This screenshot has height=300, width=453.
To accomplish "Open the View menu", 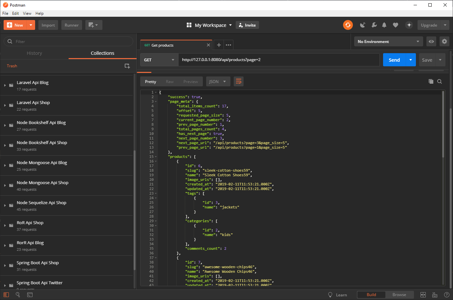I will (x=27, y=13).
